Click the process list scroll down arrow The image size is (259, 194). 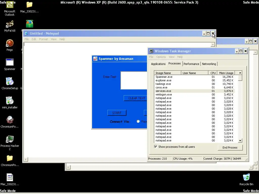click(x=240, y=141)
